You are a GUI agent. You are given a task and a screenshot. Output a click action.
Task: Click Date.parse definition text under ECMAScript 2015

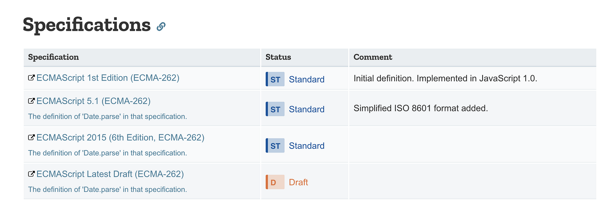[107, 153]
